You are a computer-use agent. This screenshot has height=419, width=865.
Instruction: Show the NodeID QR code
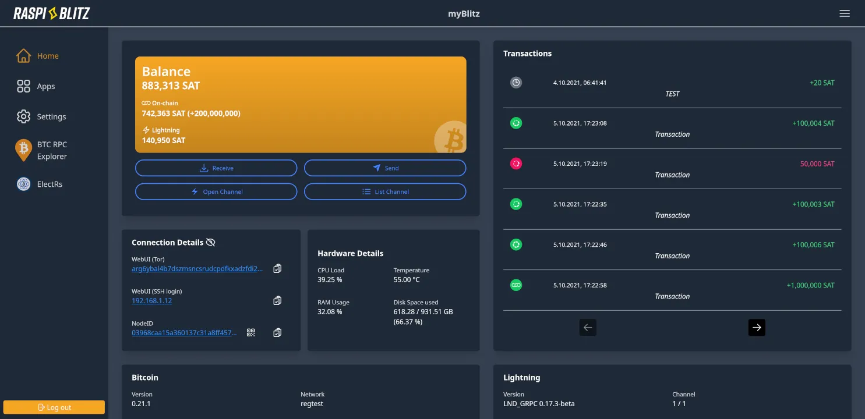pos(250,332)
